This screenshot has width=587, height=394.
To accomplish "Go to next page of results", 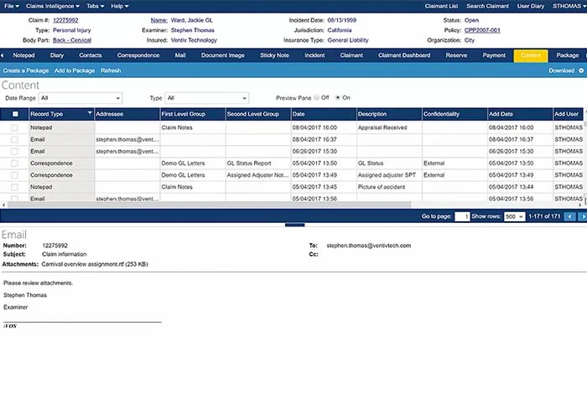I will [x=581, y=216].
